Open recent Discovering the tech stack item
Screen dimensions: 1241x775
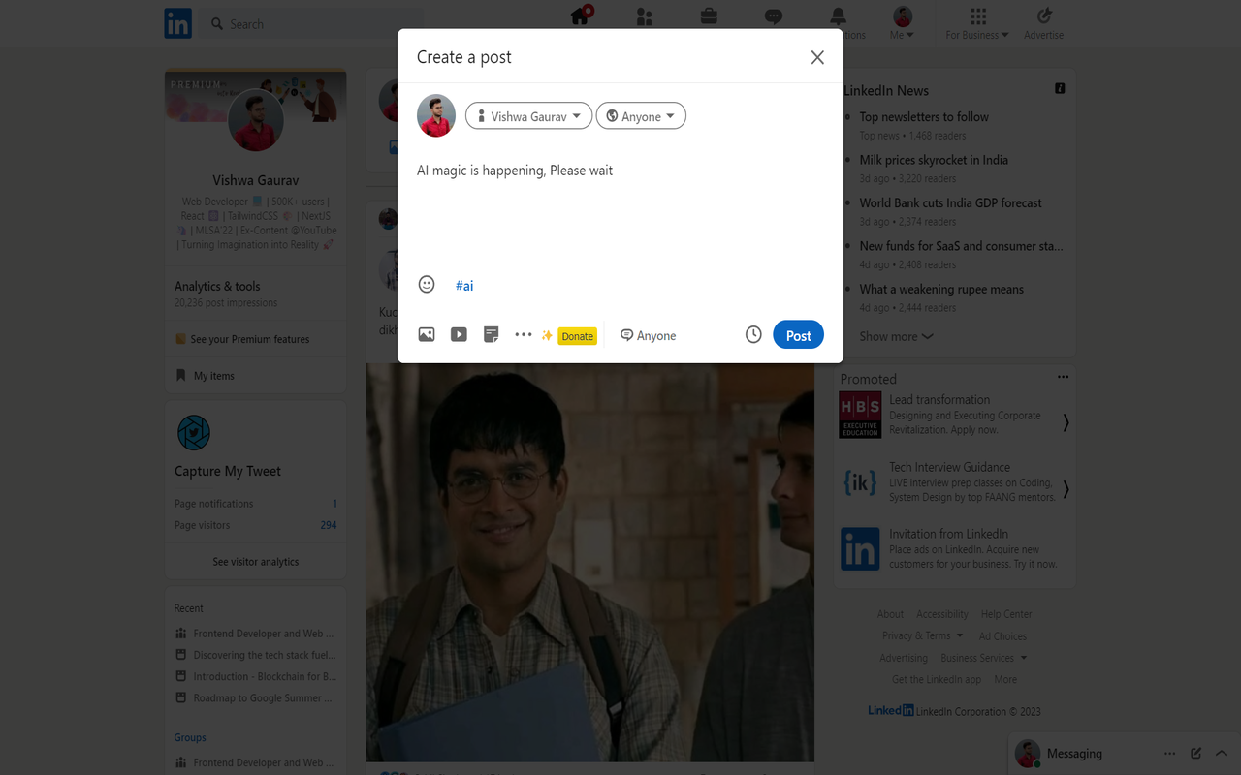click(x=256, y=655)
